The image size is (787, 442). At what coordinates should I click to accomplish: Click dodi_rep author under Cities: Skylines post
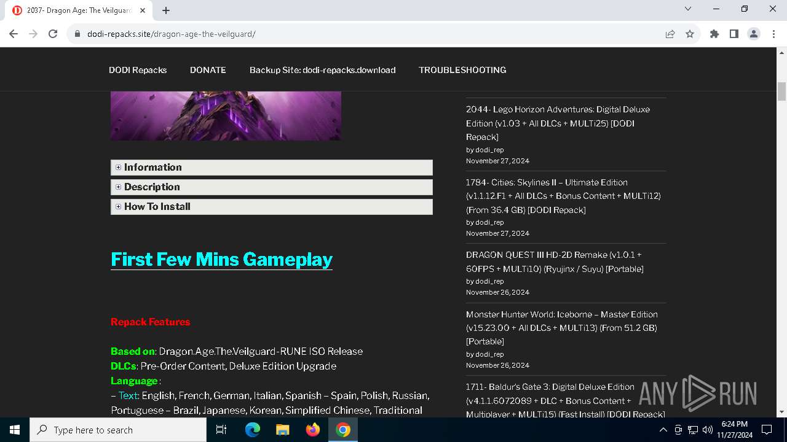tap(489, 222)
